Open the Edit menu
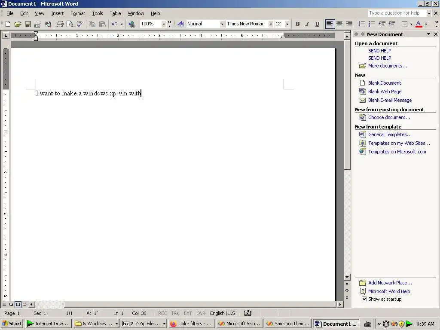Viewport: 440px width, 330px height. pos(24,13)
